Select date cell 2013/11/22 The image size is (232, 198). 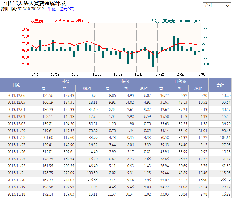pos(16,166)
